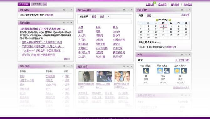
Task: Switch to the 我在百度 page tab
Action: 36,4
